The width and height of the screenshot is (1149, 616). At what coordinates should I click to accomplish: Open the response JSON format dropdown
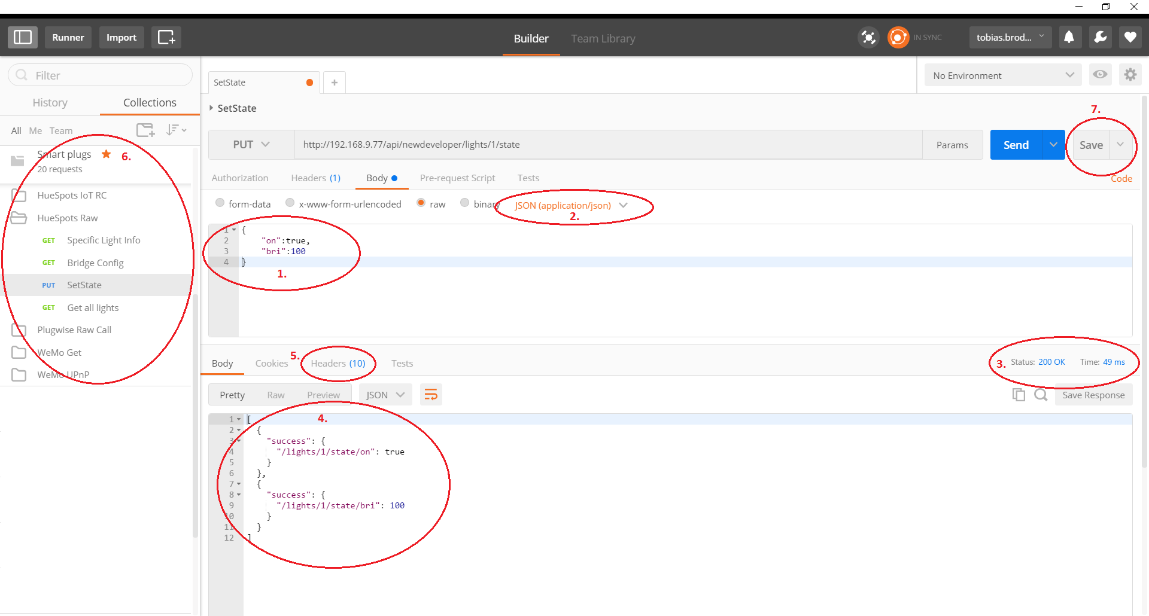click(385, 395)
